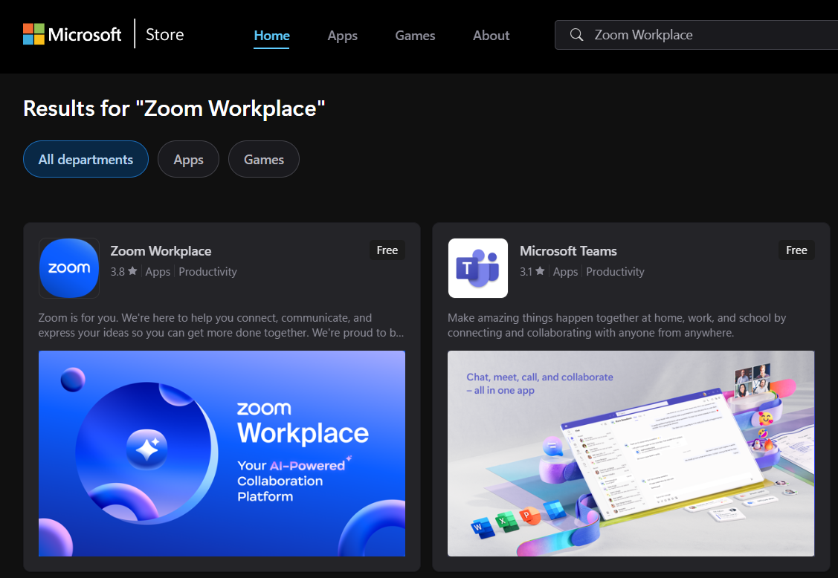The image size is (838, 578).
Task: Filter results by Games pill
Action: [x=263, y=159]
